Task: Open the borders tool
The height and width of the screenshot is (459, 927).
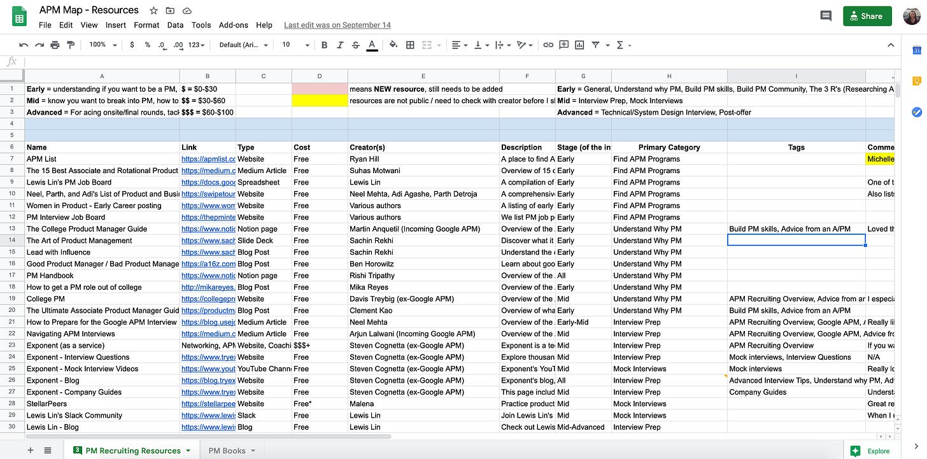Action: (x=411, y=45)
